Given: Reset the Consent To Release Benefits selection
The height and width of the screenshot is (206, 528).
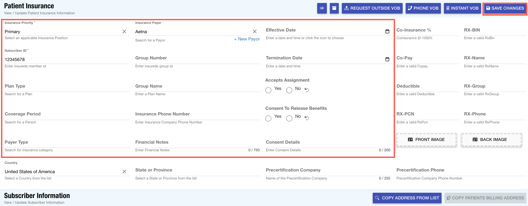Looking at the screenshot, I should tap(307, 118).
